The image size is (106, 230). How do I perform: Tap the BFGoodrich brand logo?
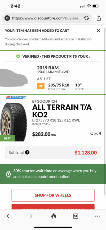coord(16,97)
